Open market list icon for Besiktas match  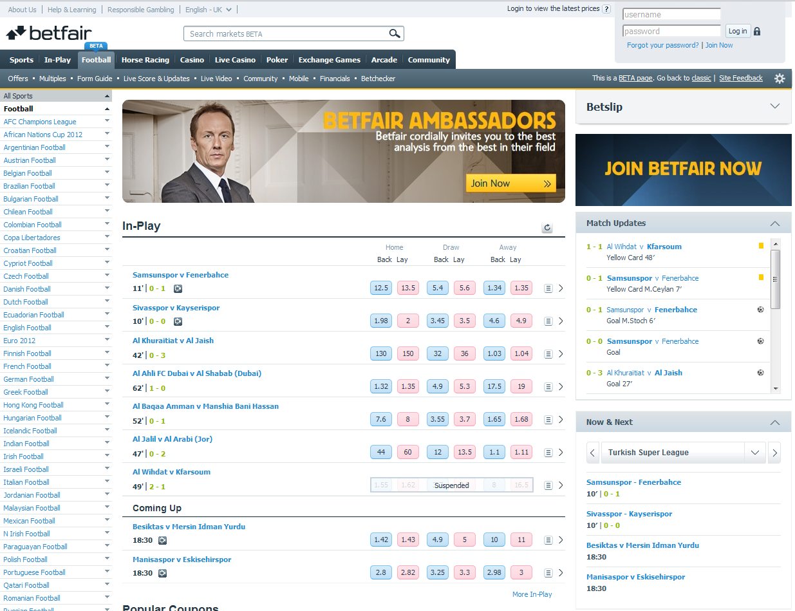tap(548, 540)
